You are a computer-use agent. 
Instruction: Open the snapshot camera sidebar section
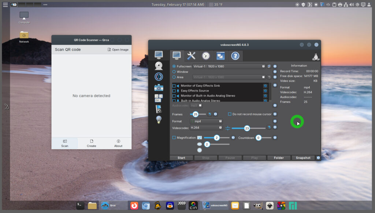tap(159, 88)
